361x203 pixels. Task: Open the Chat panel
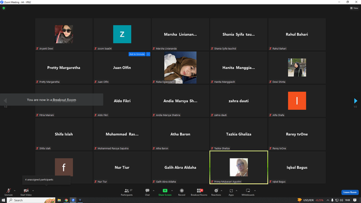point(147,192)
